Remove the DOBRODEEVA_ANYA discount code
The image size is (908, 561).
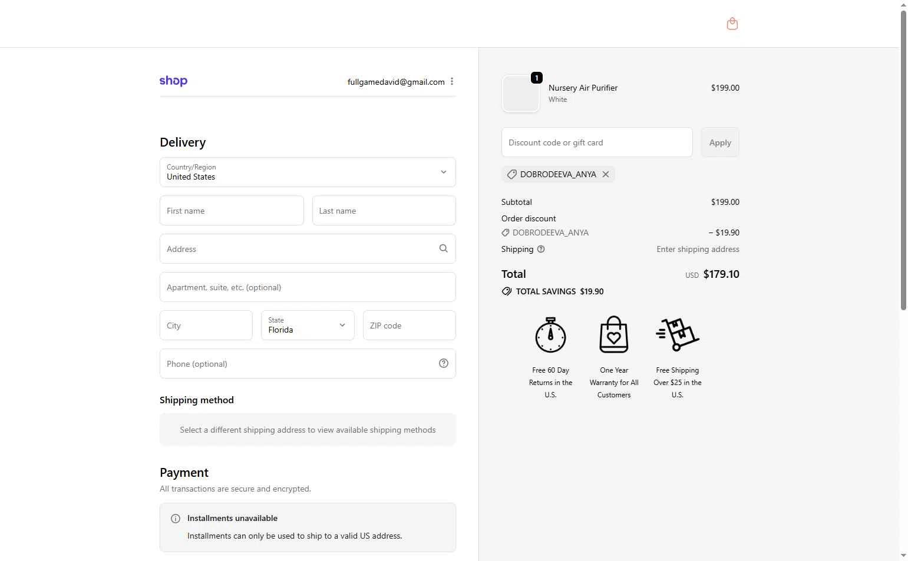(x=605, y=174)
